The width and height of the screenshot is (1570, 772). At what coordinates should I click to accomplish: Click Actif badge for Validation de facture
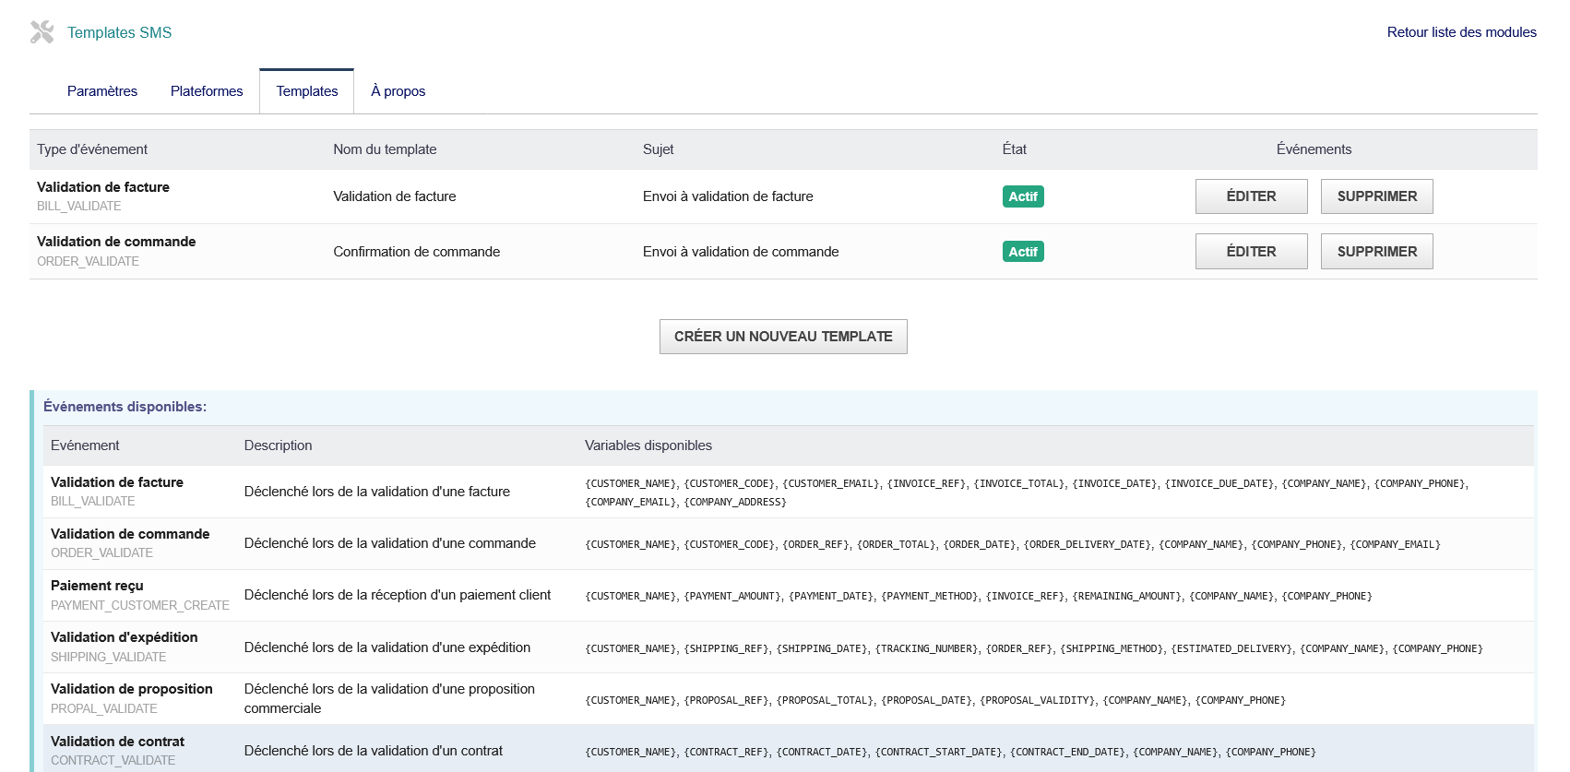click(1023, 196)
